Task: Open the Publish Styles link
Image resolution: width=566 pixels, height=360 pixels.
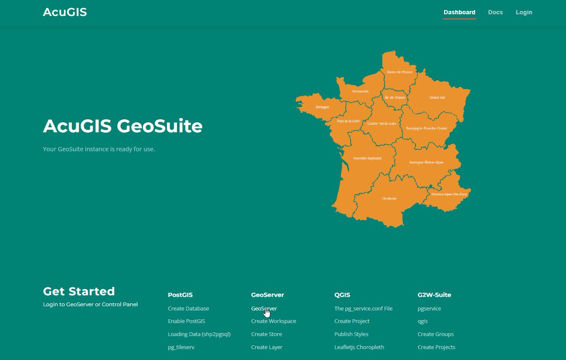Action: [351, 334]
